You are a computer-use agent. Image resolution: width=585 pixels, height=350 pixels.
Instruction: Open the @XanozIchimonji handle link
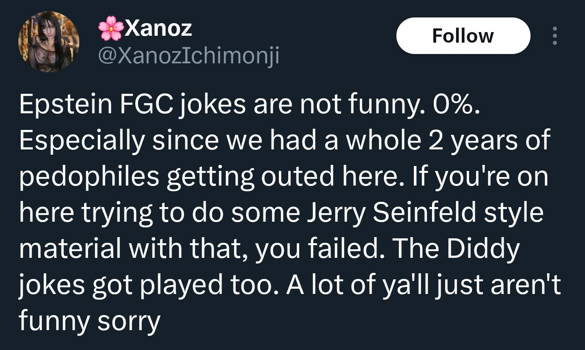[189, 55]
